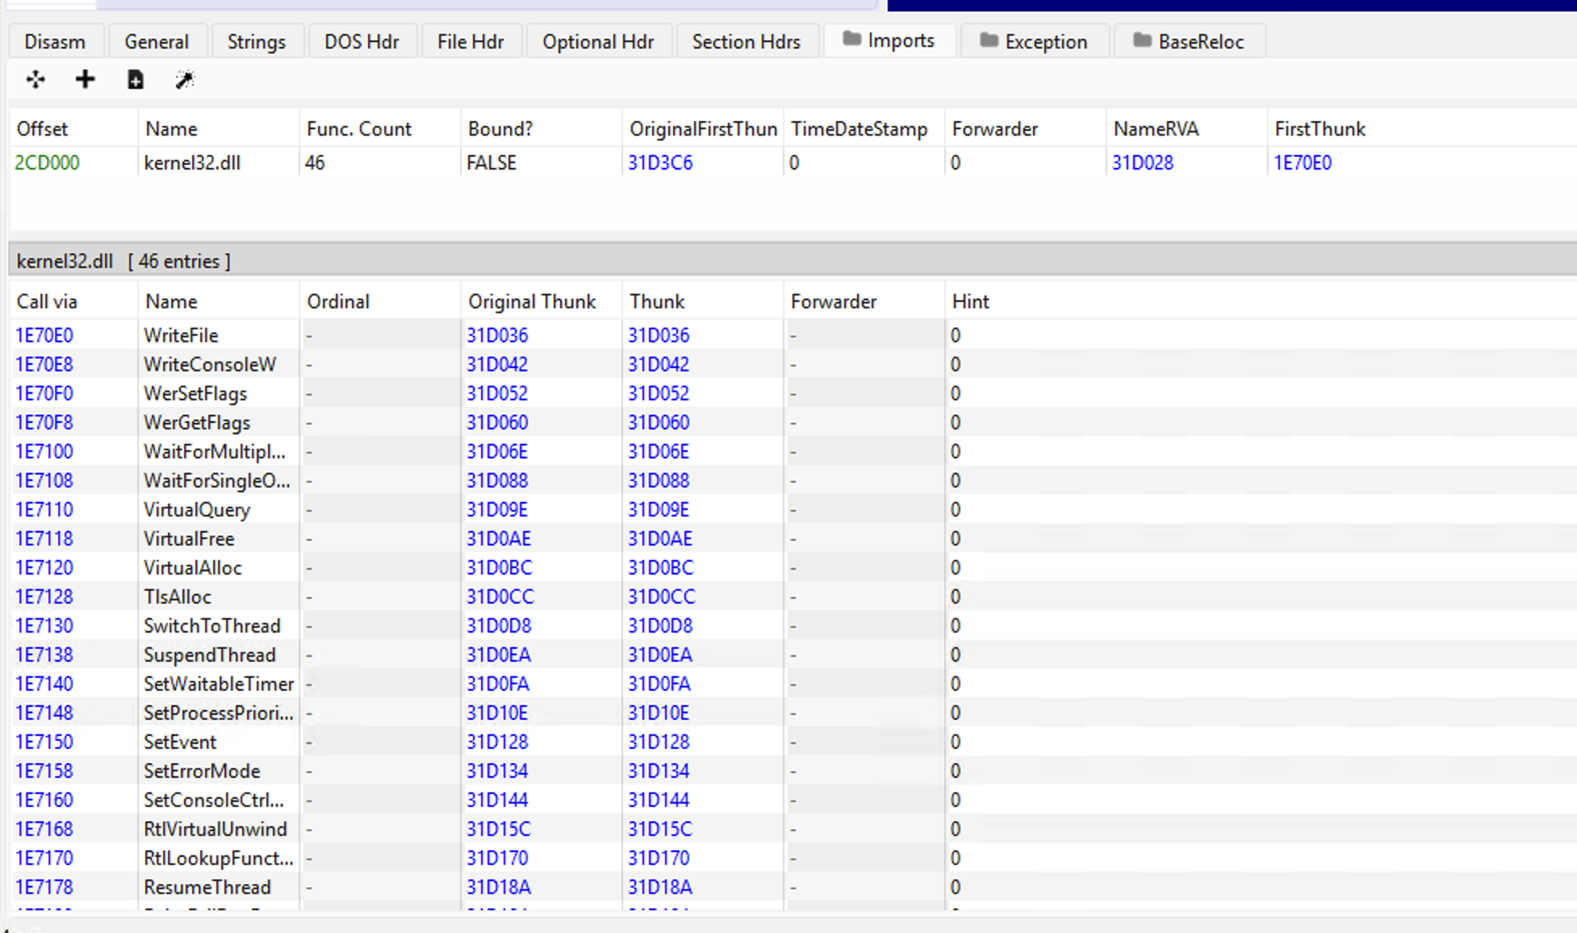Click the Call via column header
Image resolution: width=1577 pixels, height=933 pixels.
tap(47, 302)
